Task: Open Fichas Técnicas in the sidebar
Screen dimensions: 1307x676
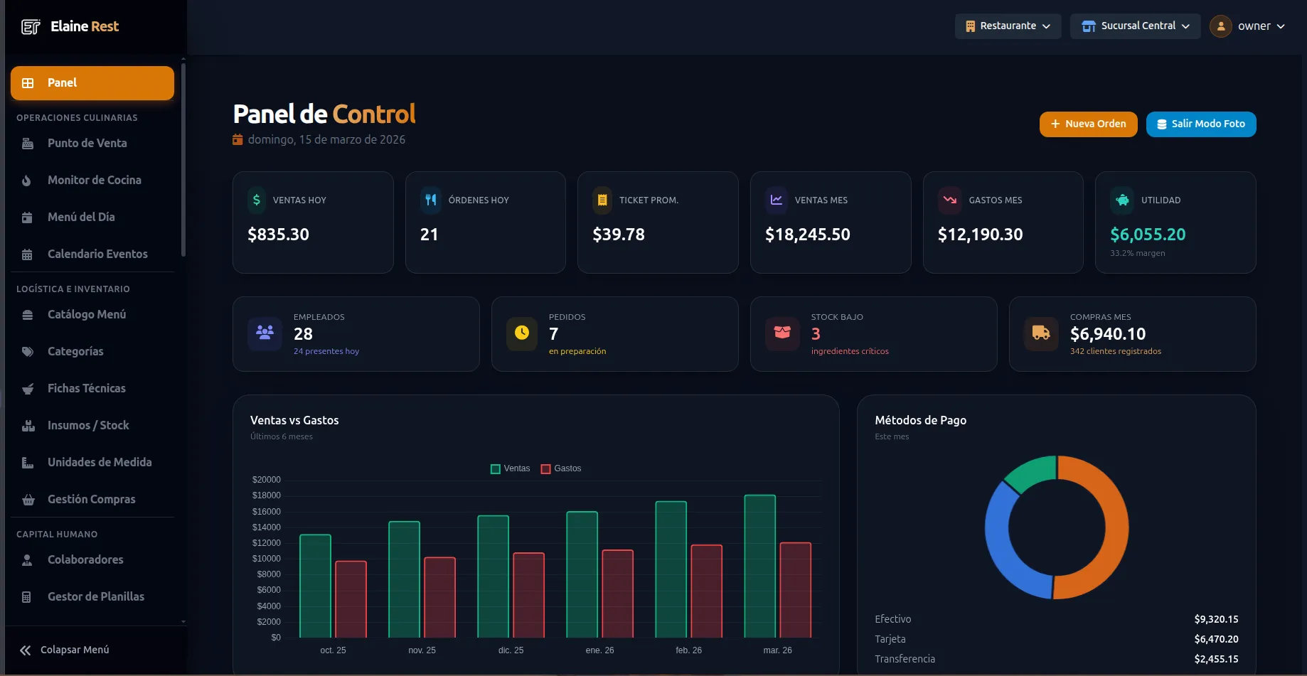Action: coord(92,389)
